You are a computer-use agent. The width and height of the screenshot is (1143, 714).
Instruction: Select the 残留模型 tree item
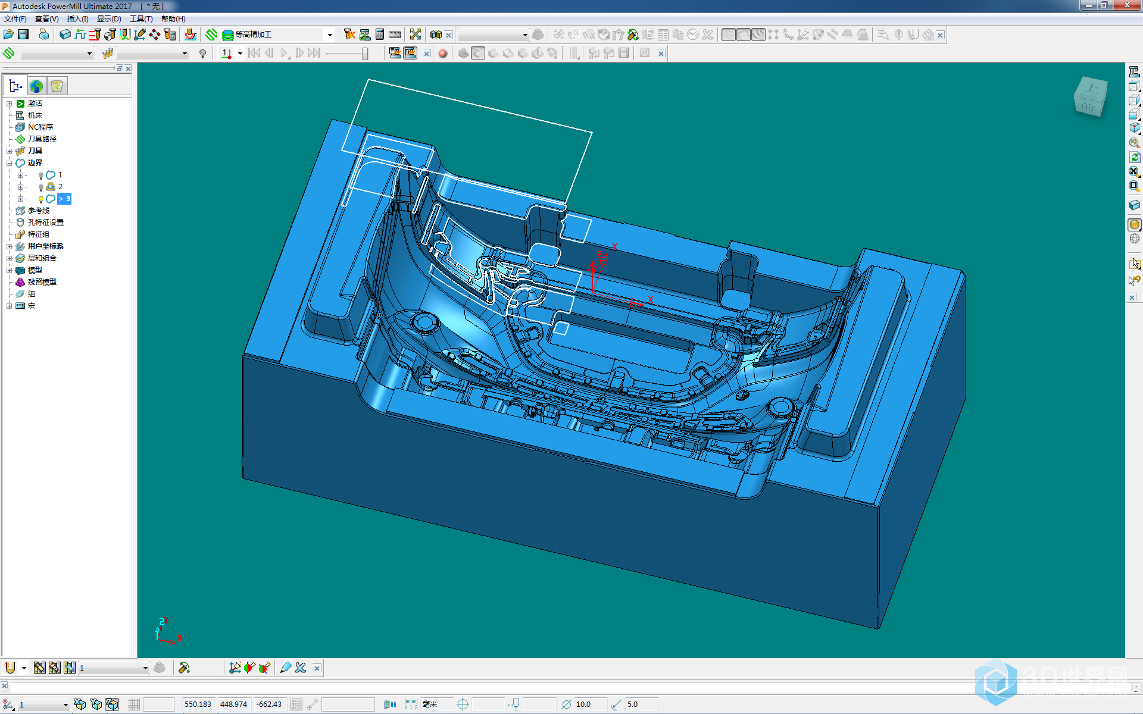pos(42,282)
